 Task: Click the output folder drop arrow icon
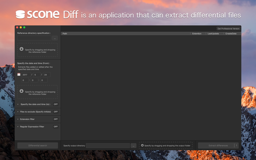[142, 145]
